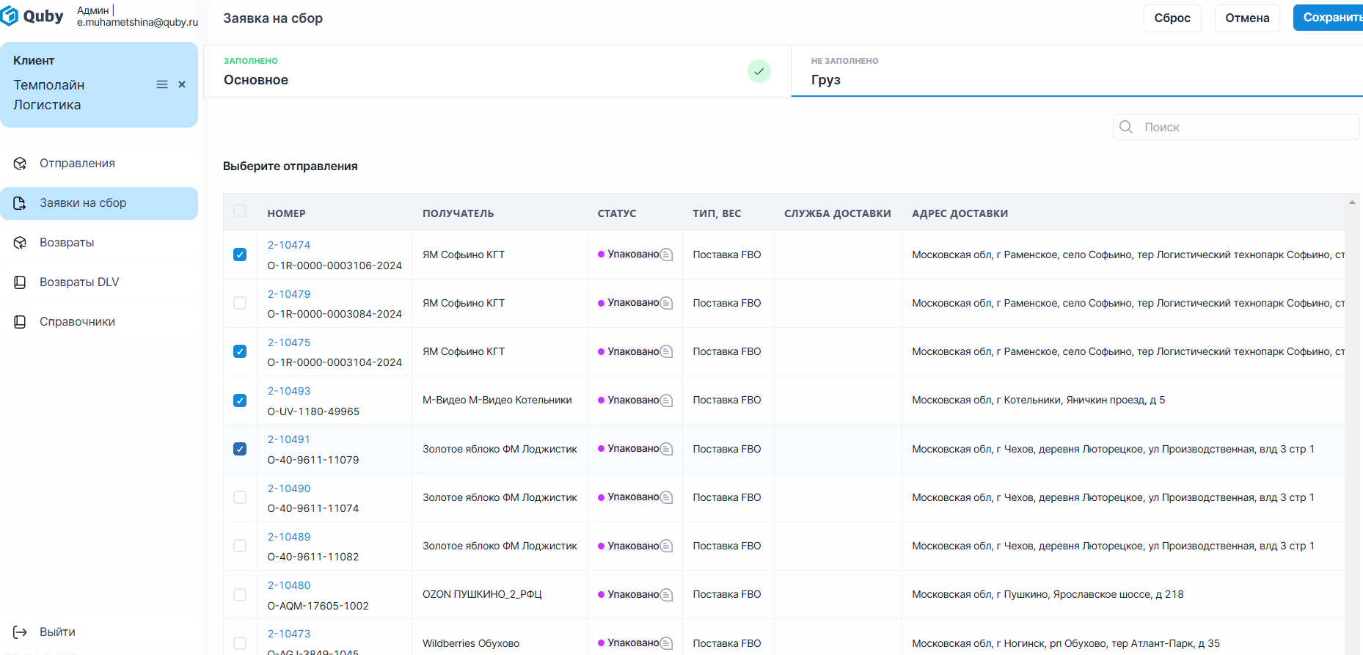Open shipment link 2-10474

[x=289, y=245]
